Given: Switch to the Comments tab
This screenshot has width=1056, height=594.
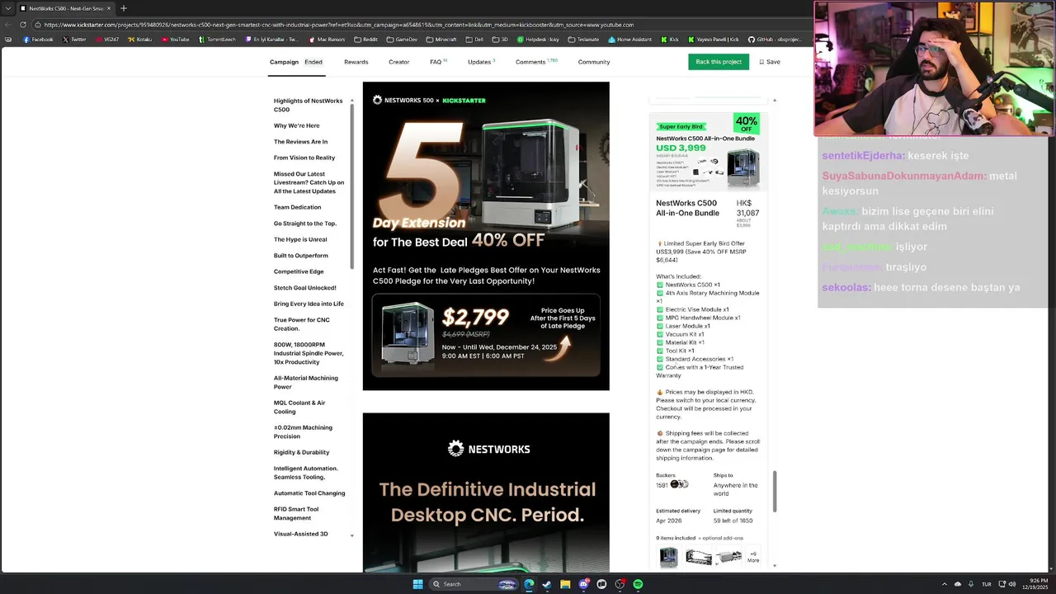Looking at the screenshot, I should click(536, 62).
